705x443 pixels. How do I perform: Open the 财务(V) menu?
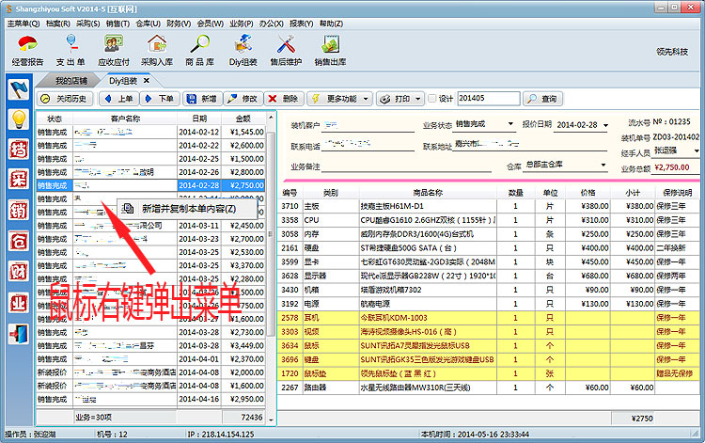179,24
